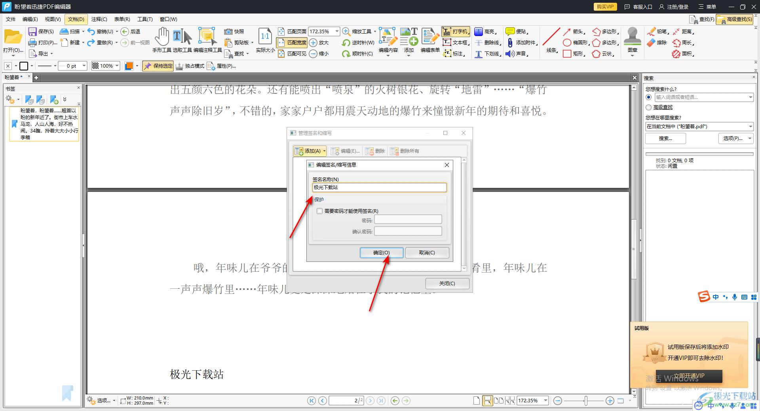Add a Sticky Note annotation

[x=517, y=31]
